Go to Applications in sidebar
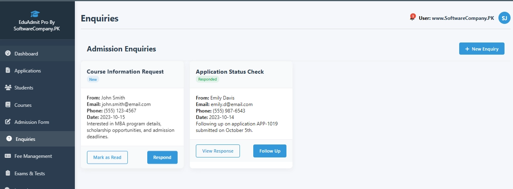 click(37, 70)
